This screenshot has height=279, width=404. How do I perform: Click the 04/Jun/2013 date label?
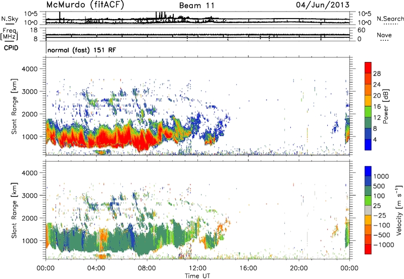pos(323,5)
